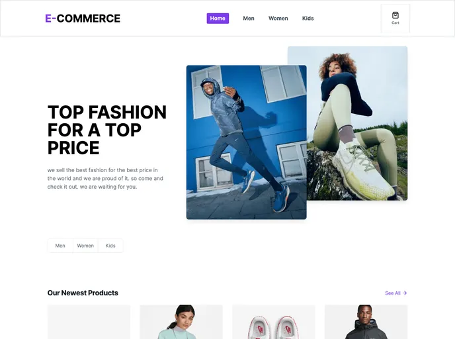Open the black jacket man product card
This screenshot has width=455, height=339.
(x=366, y=322)
